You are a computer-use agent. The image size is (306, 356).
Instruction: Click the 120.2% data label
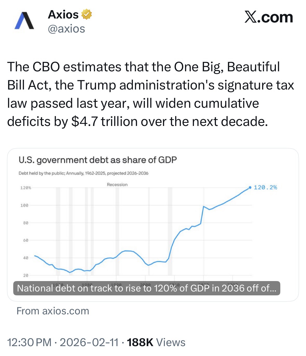265,187
